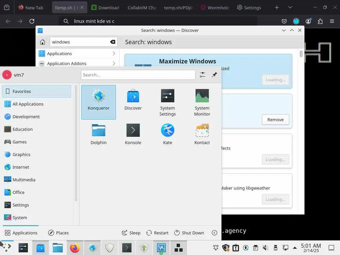The image size is (340, 255).
Task: Click the Shut Down button
Action: click(189, 233)
